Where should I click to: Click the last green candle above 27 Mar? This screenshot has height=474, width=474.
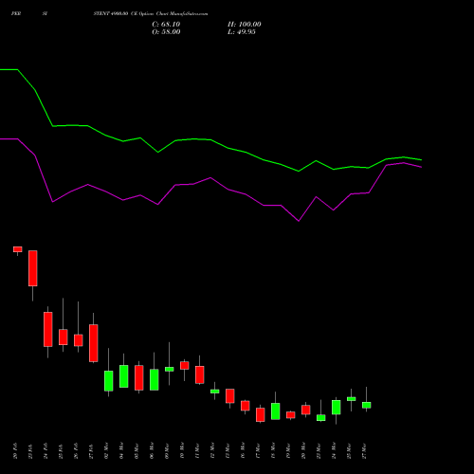pos(367,405)
